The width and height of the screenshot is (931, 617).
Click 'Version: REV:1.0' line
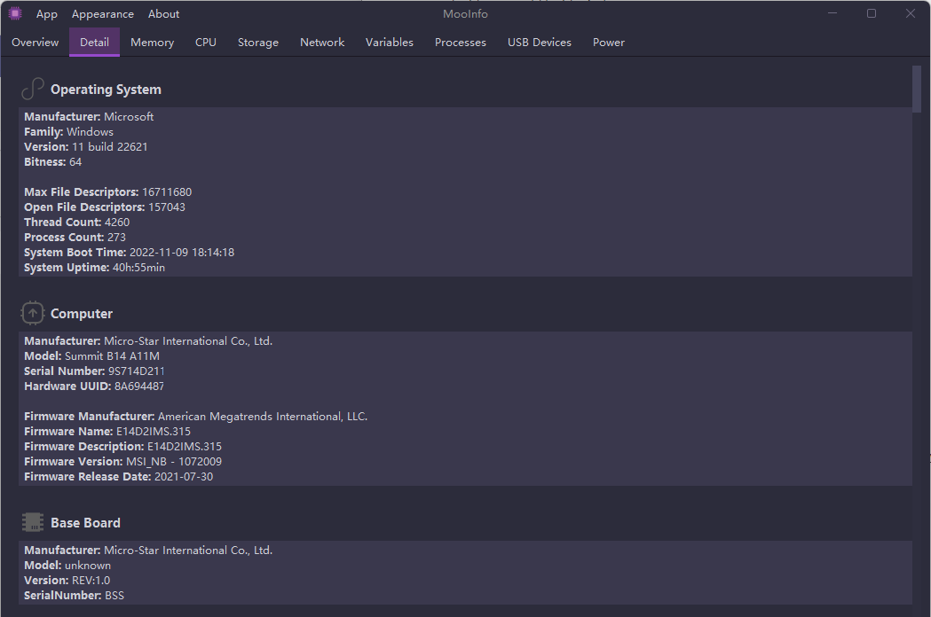pyautogui.click(x=67, y=581)
